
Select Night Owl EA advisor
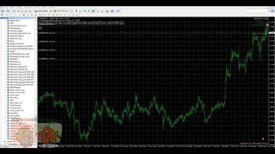17,44
